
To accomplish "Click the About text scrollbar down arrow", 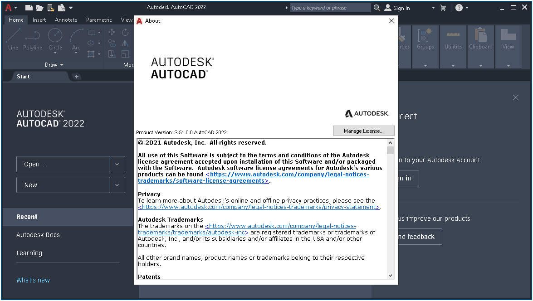I will (x=390, y=276).
